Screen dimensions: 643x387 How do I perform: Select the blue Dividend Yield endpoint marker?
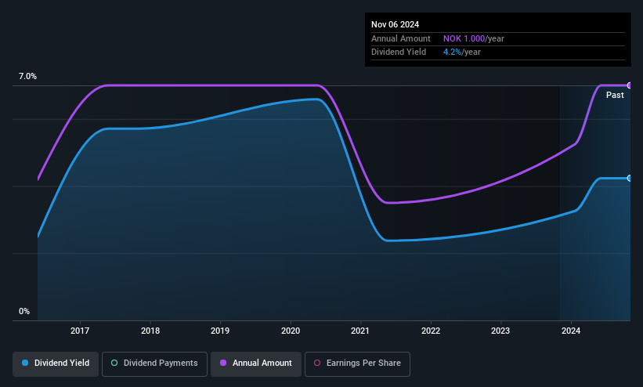tap(630, 178)
